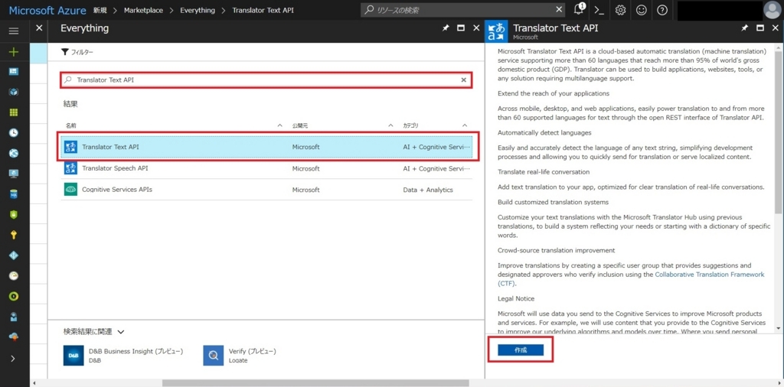Click the bottom horizontal scrollbar thumb
784x387 pixels.
(315, 383)
